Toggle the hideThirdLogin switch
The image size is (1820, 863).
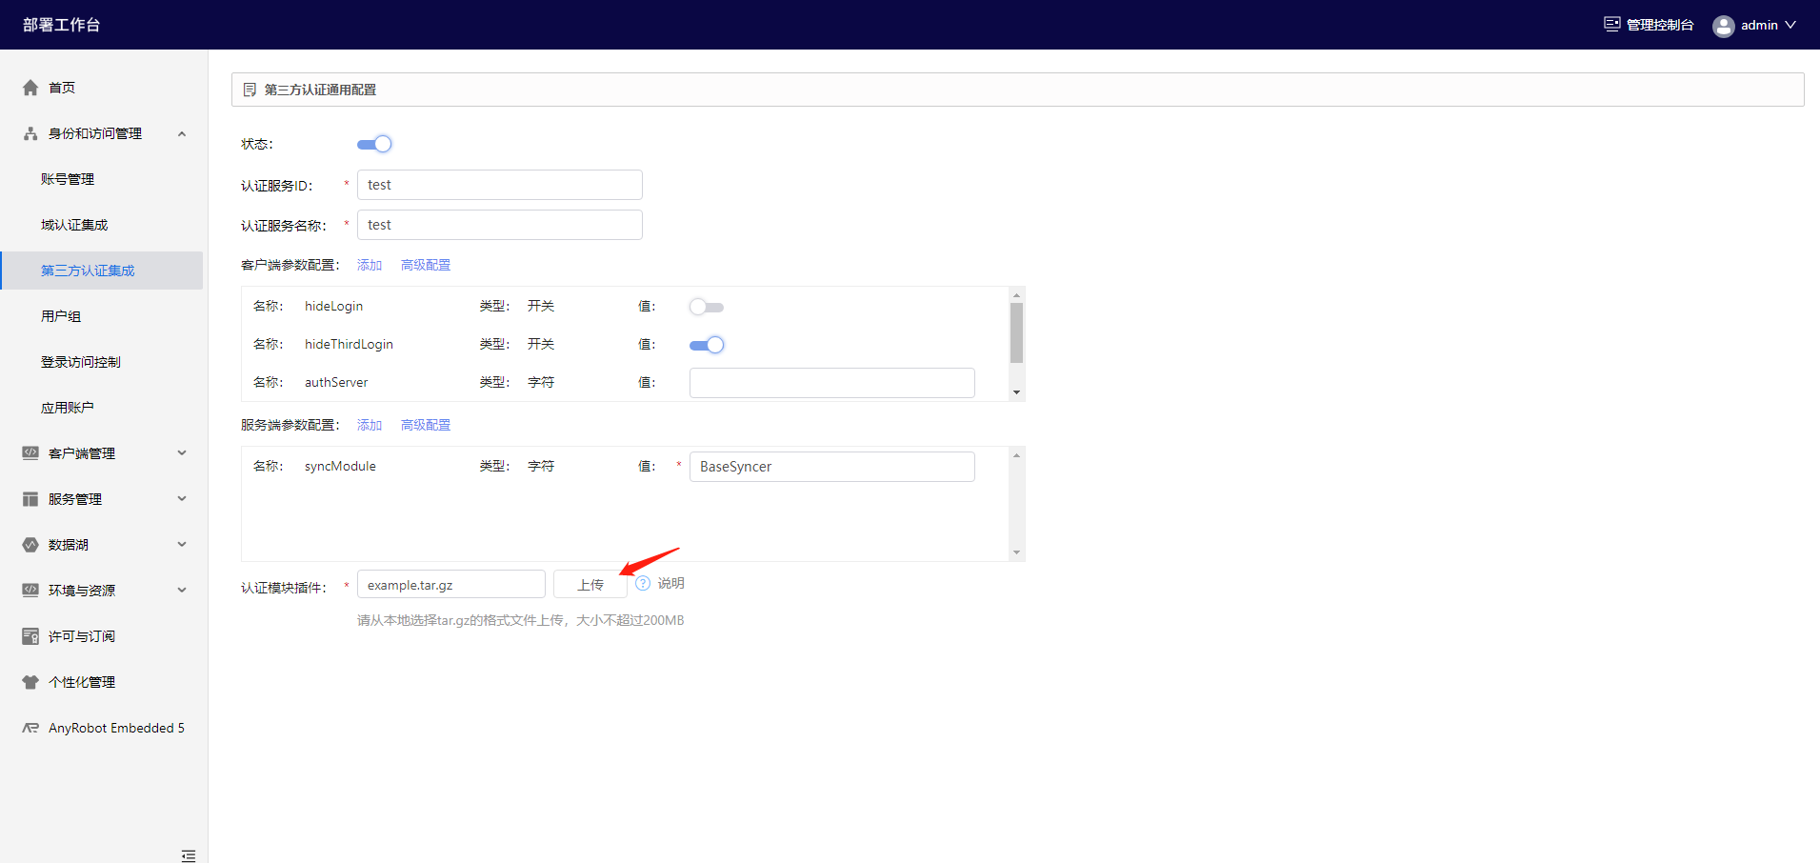pyautogui.click(x=707, y=345)
